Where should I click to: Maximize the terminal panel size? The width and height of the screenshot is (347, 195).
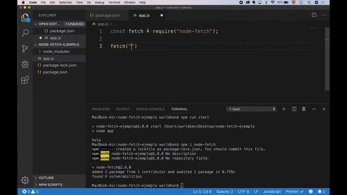314,109
